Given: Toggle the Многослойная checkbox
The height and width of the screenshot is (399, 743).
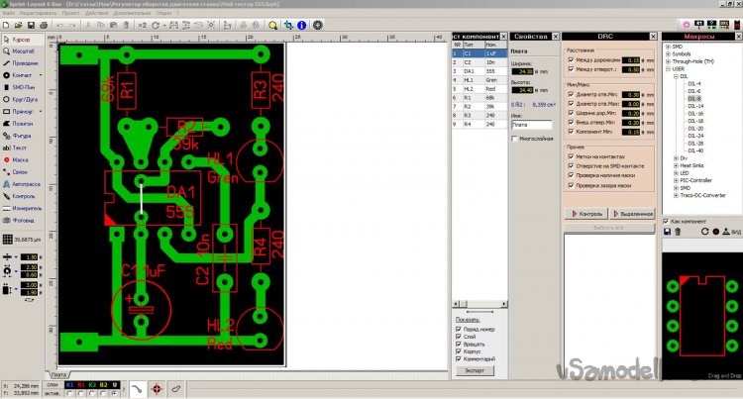Looking at the screenshot, I should tap(514, 139).
